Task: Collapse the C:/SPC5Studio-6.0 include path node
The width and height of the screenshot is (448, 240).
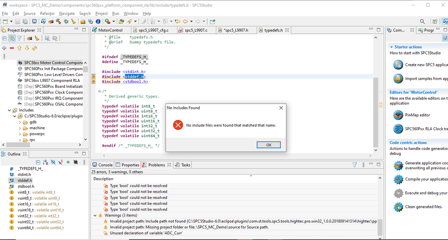Action: click(14, 116)
